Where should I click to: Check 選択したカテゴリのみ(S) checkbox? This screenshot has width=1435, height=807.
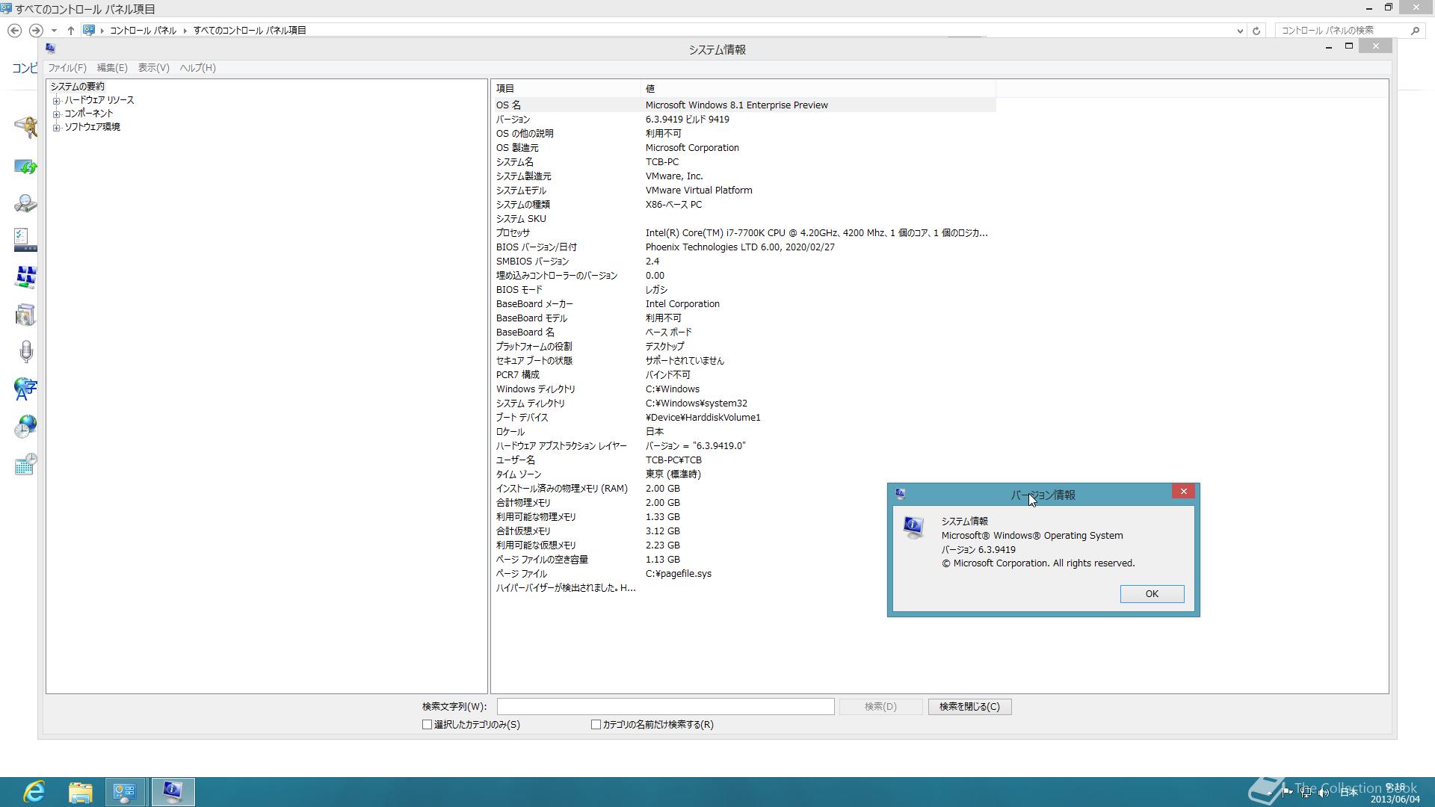[427, 725]
